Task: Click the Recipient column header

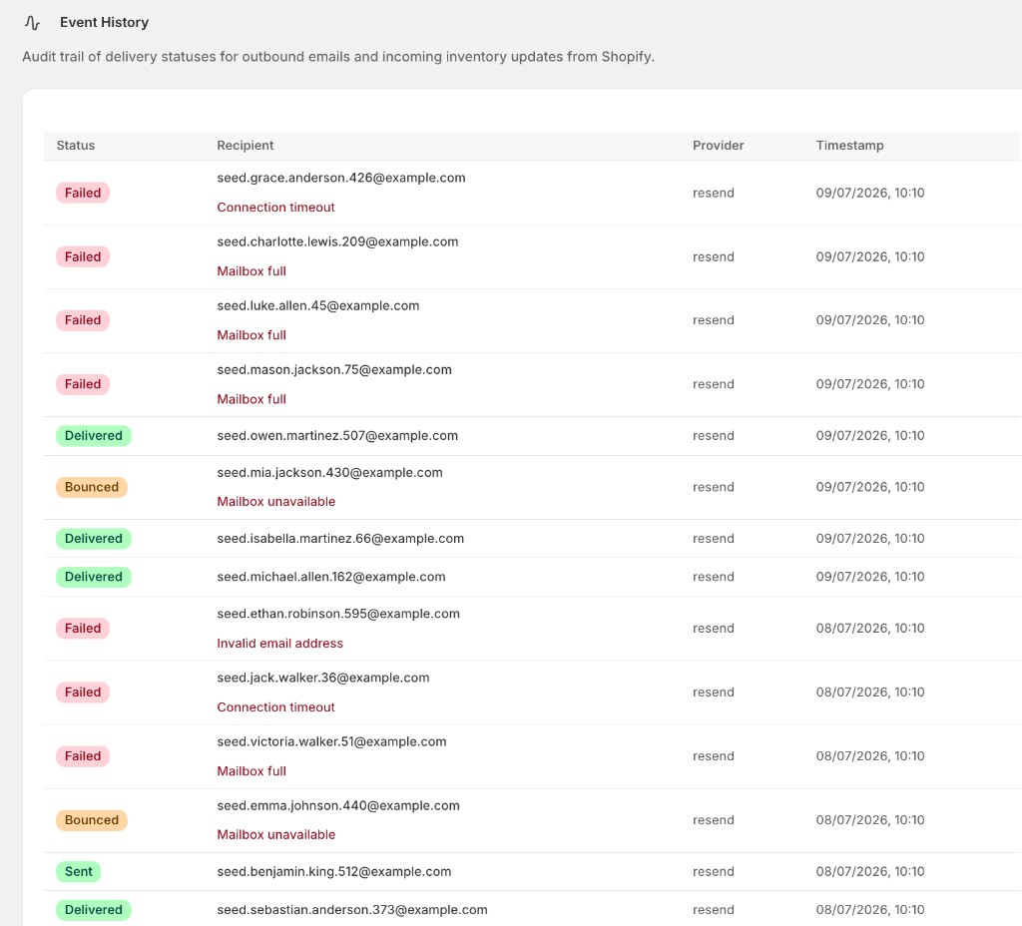Action: tap(246, 146)
